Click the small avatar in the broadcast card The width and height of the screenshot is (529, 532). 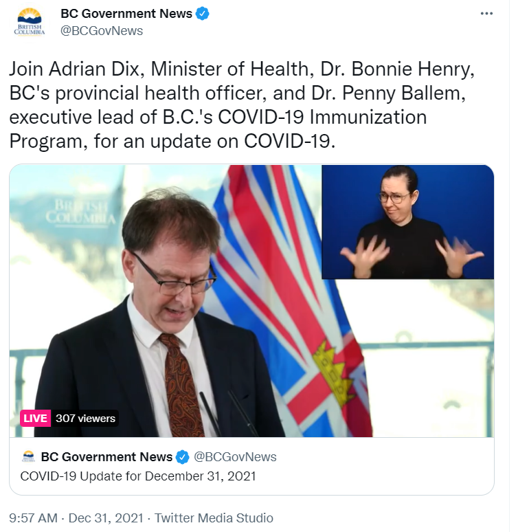click(x=29, y=456)
